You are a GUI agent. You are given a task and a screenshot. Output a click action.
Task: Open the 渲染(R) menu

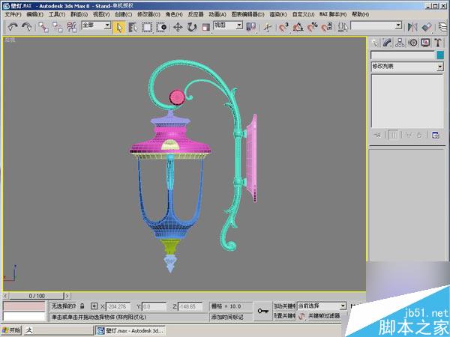click(278, 14)
